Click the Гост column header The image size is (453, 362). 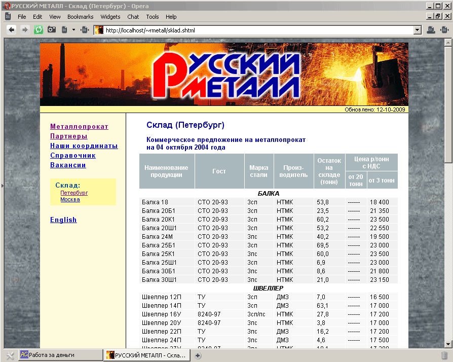[x=219, y=171]
